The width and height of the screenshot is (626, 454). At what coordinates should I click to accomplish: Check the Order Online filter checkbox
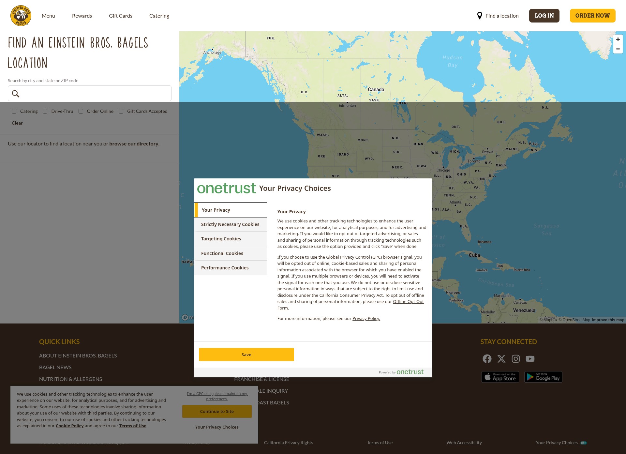81,111
